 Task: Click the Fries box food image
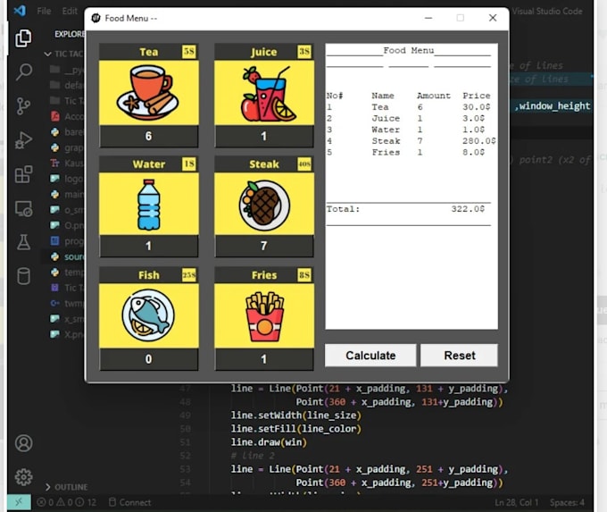click(x=264, y=315)
